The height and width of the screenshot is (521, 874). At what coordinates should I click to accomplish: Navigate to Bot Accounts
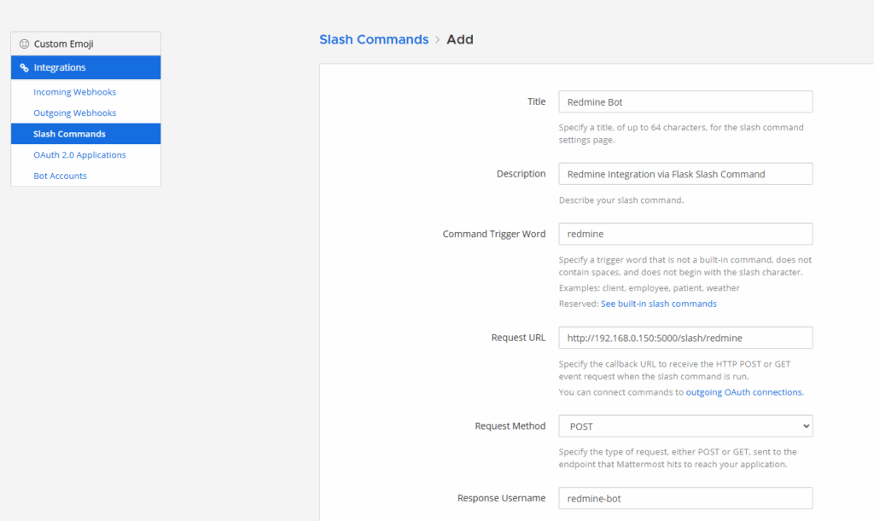[x=60, y=176]
